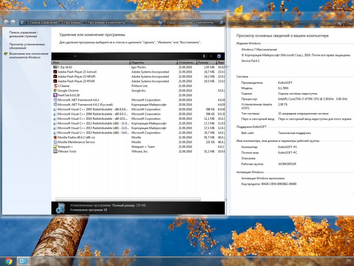The width and height of the screenshot is (354, 266).
Task: Click publisher Igor Pavlov in the 7-Zip row
Action: click(x=139, y=67)
